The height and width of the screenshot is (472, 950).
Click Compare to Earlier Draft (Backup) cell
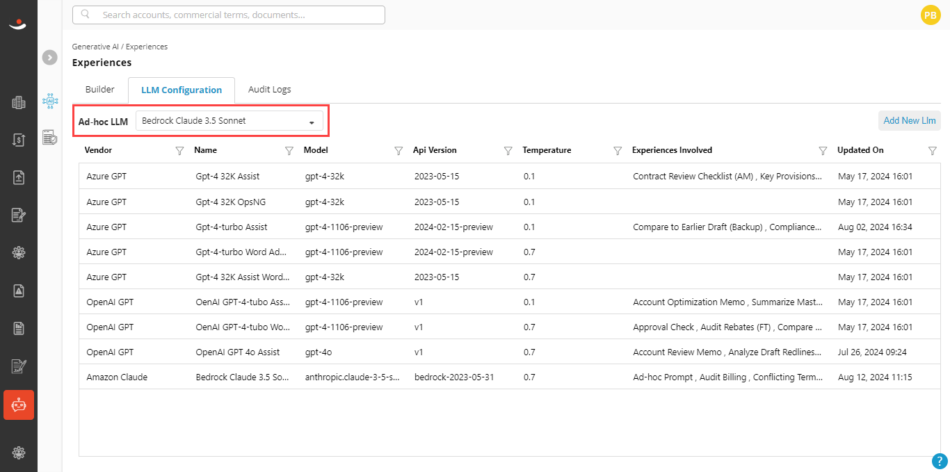(728, 227)
